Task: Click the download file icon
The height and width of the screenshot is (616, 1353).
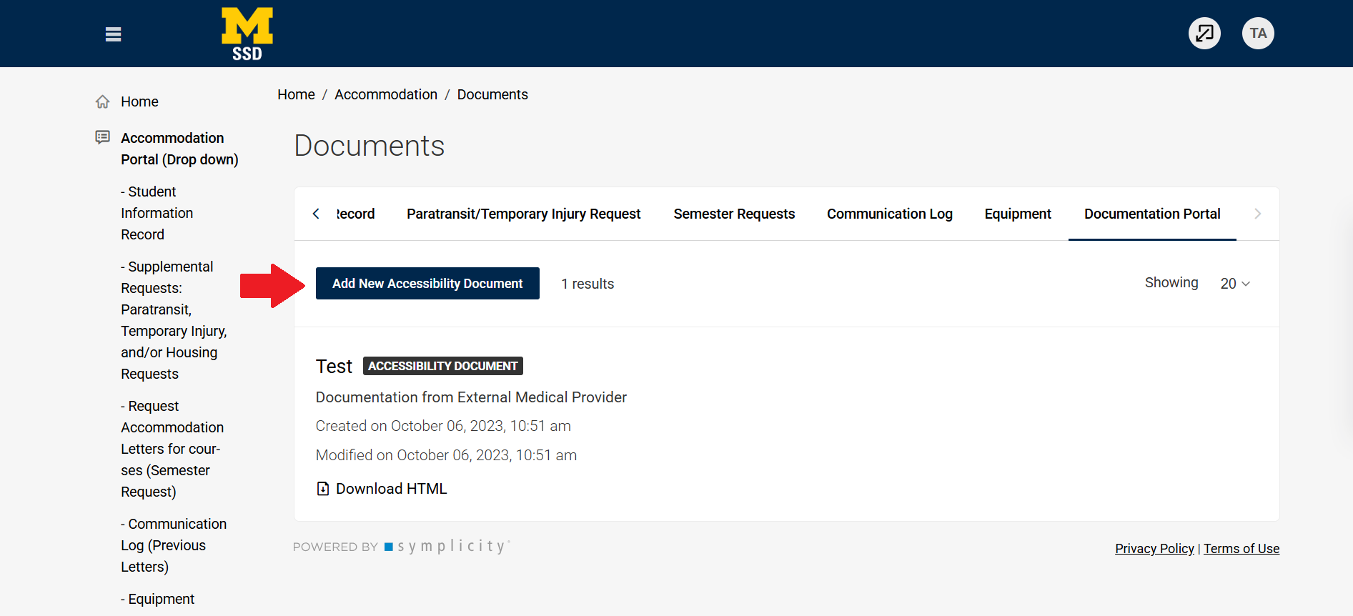Action: 323,489
